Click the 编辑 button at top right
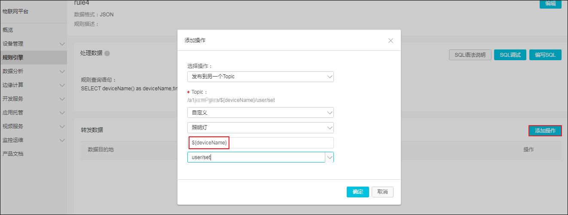 pyautogui.click(x=550, y=3)
